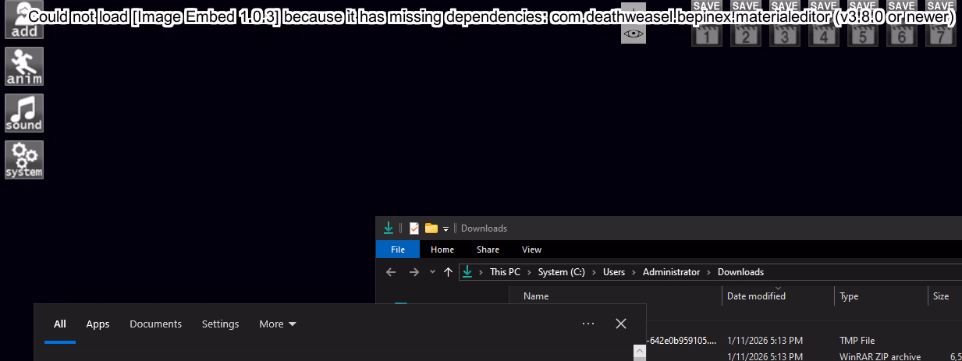Open the Quick Access Toolbar customize dropdown
This screenshot has width=962, height=361.
pyautogui.click(x=446, y=228)
